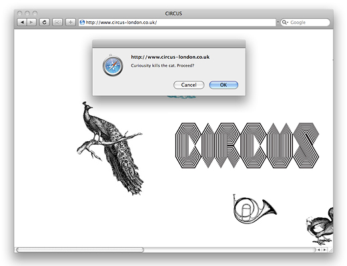Viewport: 347px width, 266px height.
Task: Click the CIRCUS striped logo
Action: [x=247, y=145]
